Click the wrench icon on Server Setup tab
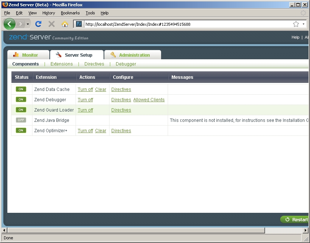The image size is (310, 243). point(58,54)
